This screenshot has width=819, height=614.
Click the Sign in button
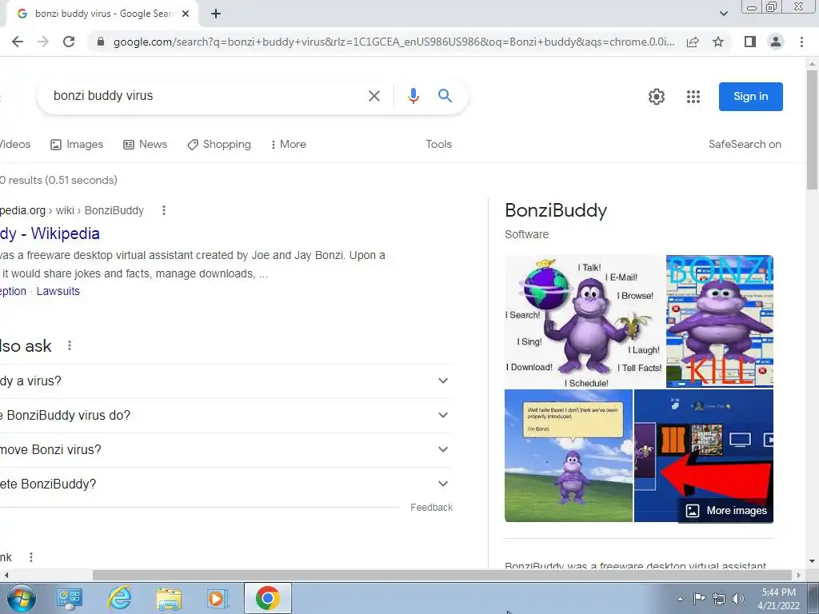coord(750,97)
